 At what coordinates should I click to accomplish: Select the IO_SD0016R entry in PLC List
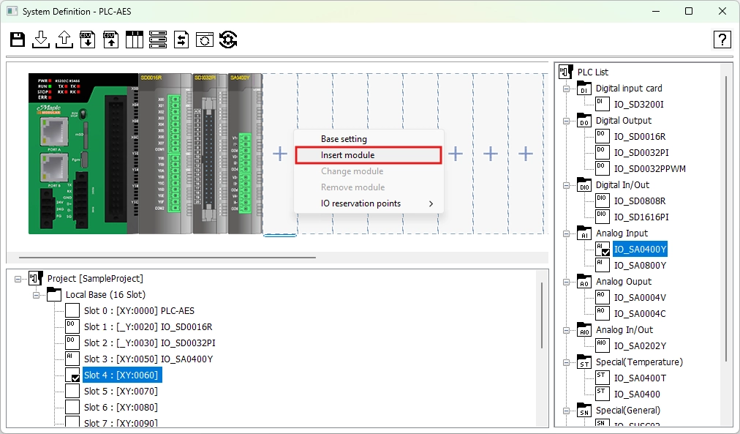click(x=640, y=136)
